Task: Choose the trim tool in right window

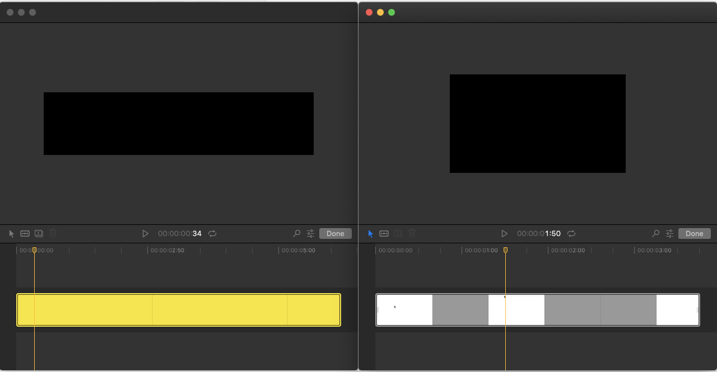Action: (x=384, y=233)
